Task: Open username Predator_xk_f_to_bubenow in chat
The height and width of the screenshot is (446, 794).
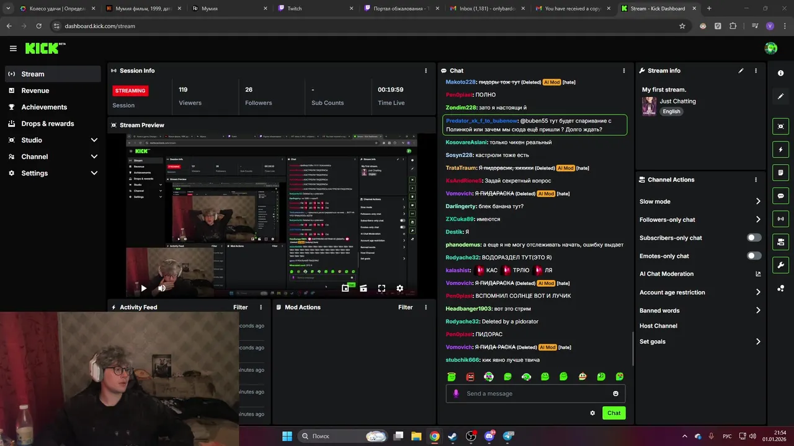Action: (481, 121)
